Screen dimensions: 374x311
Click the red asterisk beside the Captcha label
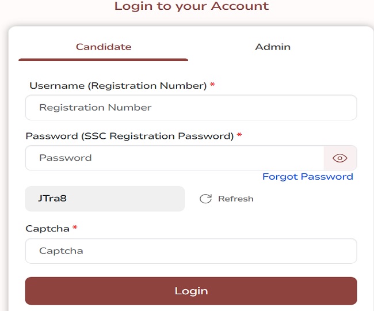[75, 229]
